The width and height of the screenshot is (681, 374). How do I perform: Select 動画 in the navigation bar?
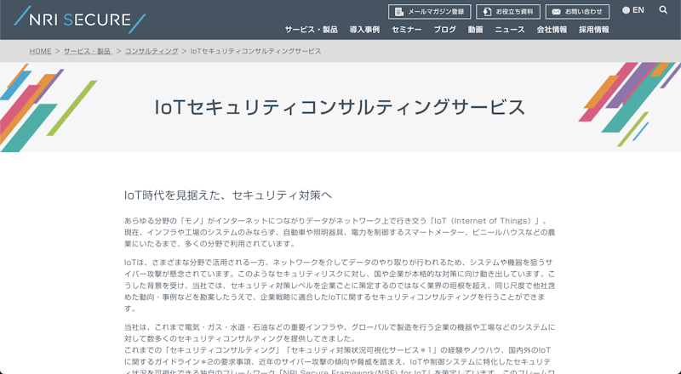coord(475,30)
